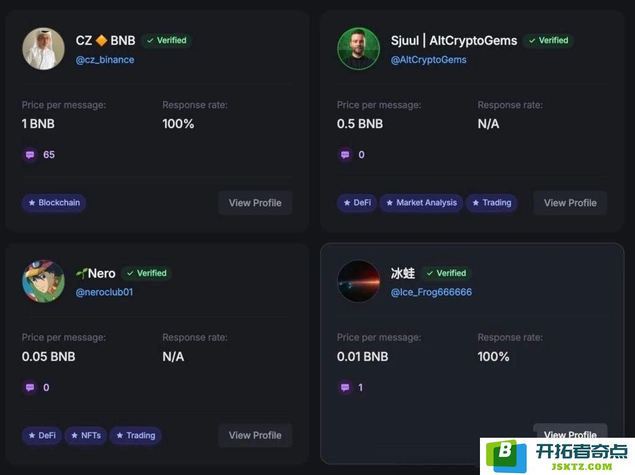The width and height of the screenshot is (635, 475).
Task: Open CZ BNB's profile avatar
Action: [x=43, y=48]
